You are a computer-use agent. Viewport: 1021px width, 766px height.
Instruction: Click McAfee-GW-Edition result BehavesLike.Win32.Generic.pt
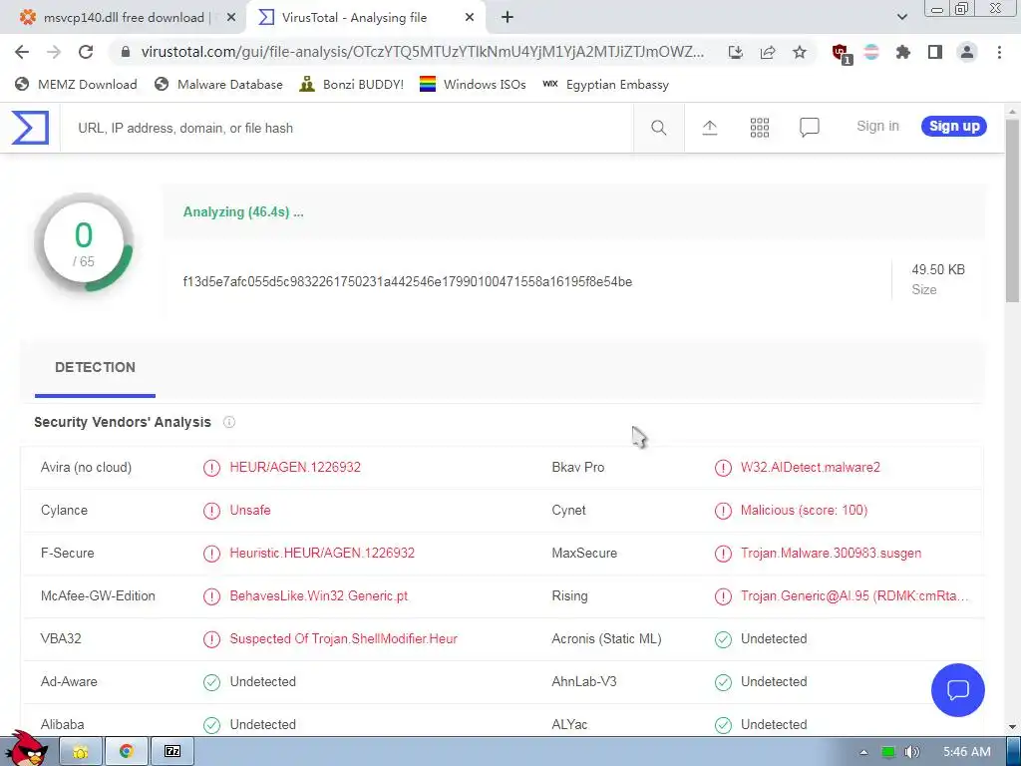[x=319, y=596]
